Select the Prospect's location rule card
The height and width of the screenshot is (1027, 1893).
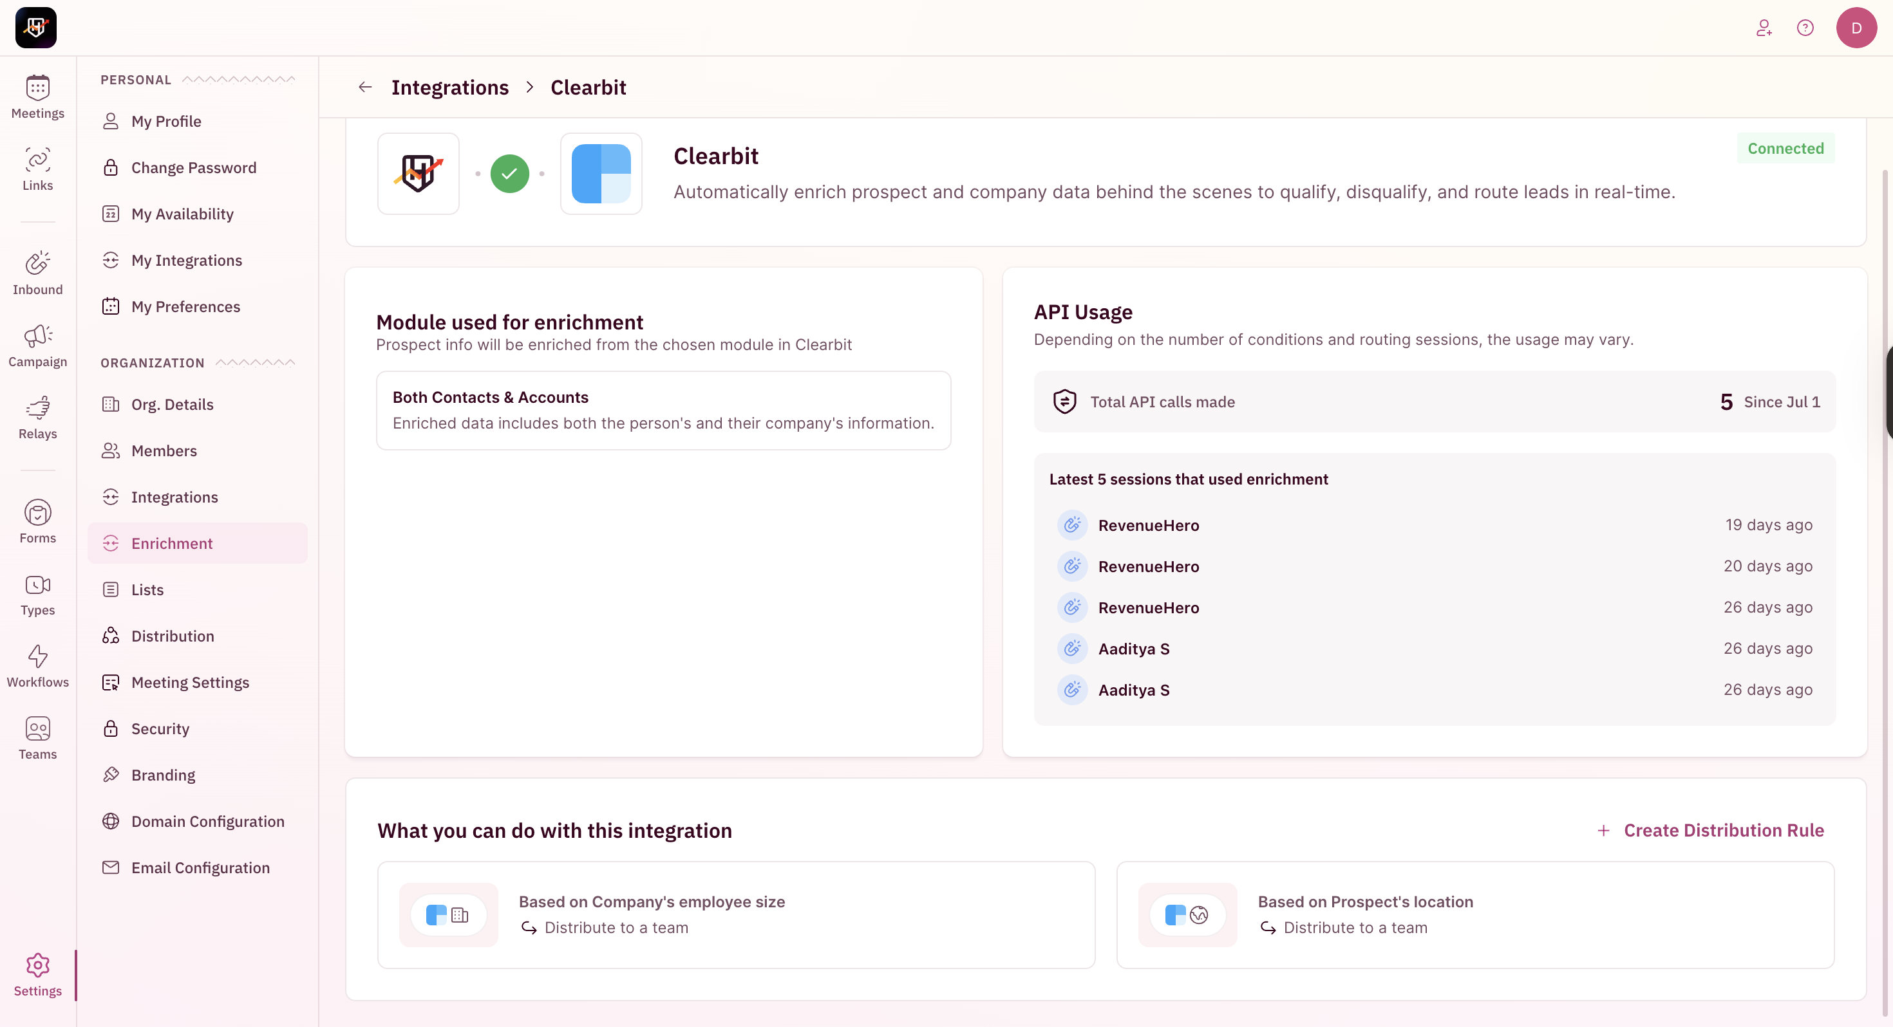[x=1475, y=914]
